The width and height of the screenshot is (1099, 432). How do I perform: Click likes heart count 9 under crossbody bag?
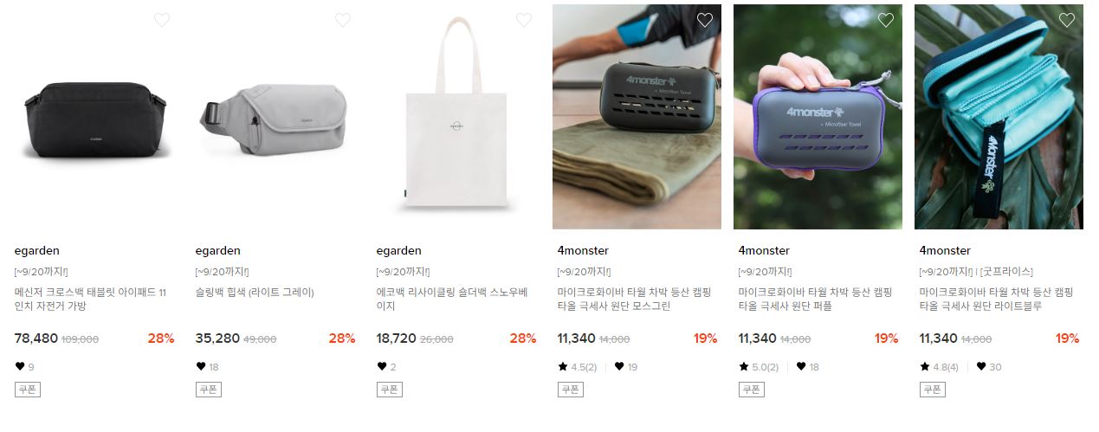click(25, 367)
